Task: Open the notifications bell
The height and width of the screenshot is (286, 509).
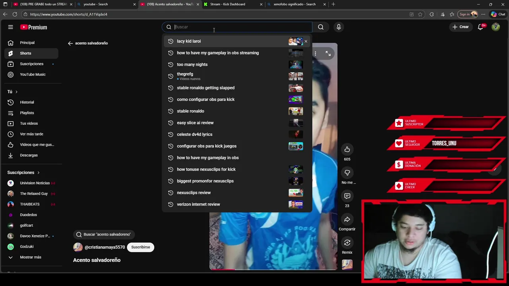Action: (x=481, y=27)
